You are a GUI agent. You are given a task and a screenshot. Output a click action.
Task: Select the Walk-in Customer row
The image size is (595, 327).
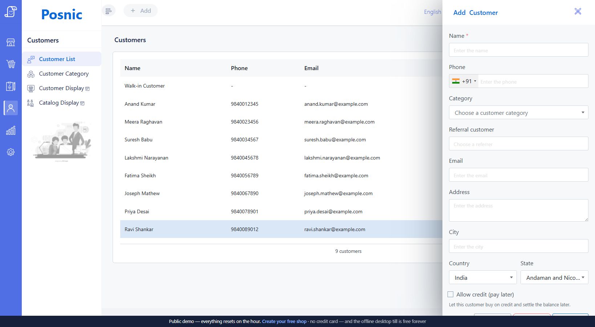click(281, 86)
